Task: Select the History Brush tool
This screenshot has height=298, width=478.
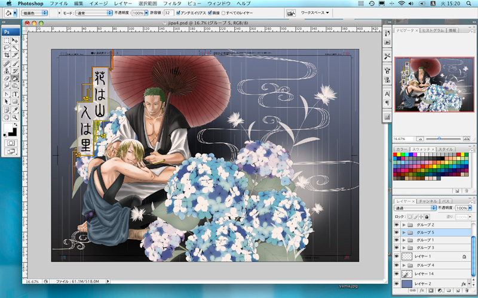Action: pyautogui.click(x=14, y=71)
